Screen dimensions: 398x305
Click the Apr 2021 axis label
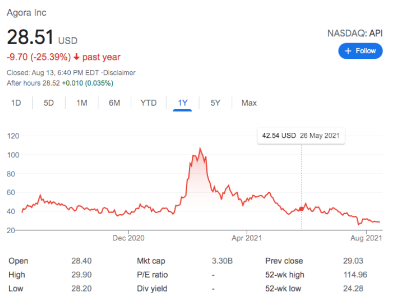(x=247, y=238)
